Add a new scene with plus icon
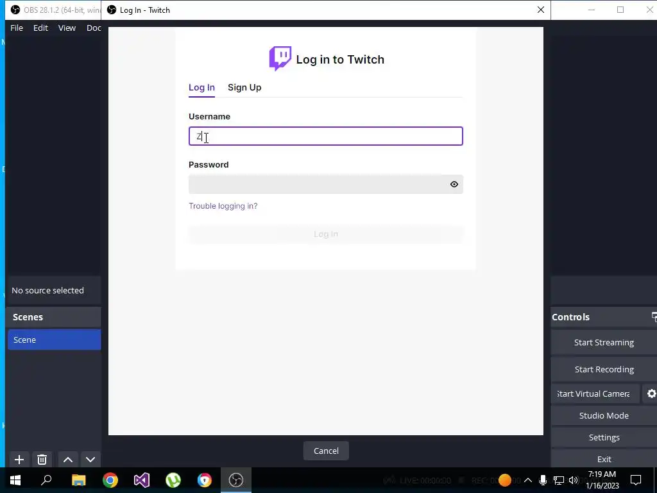The image size is (657, 493). [x=19, y=460]
